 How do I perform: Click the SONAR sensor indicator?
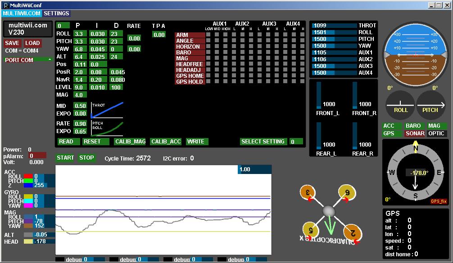pyautogui.click(x=414, y=133)
